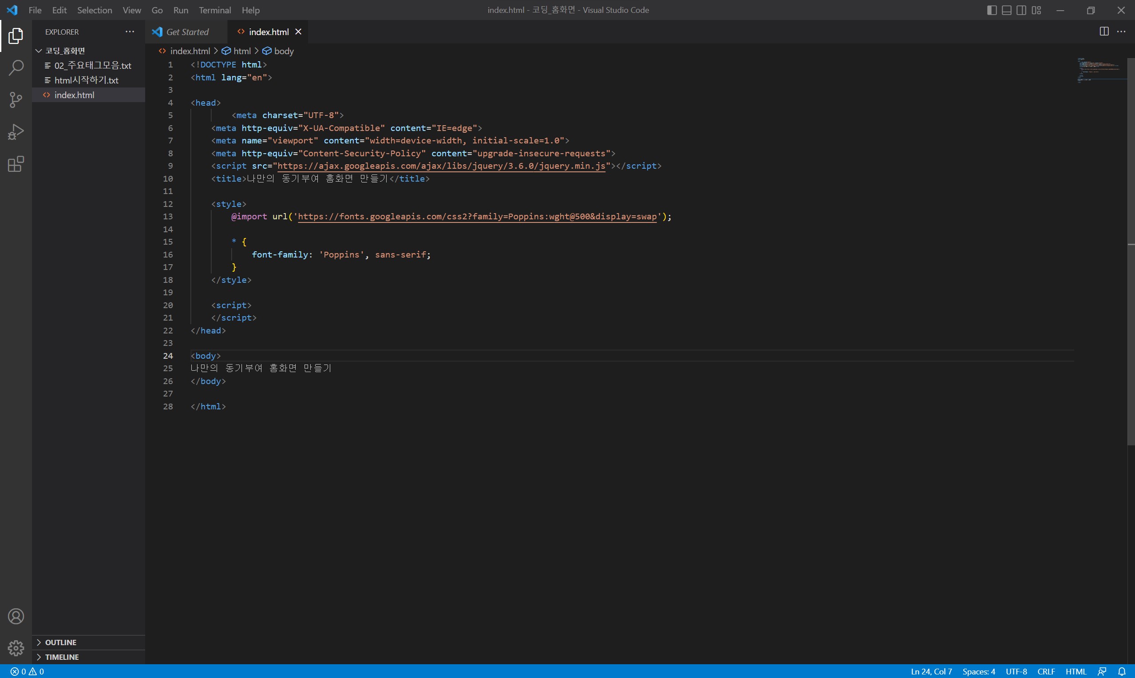This screenshot has height=678, width=1135.
Task: Click the errors and warnings status indicator
Action: (x=28, y=672)
